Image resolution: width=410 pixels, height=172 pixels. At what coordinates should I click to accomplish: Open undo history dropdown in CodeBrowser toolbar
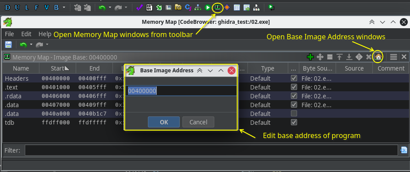tap(110, 7)
